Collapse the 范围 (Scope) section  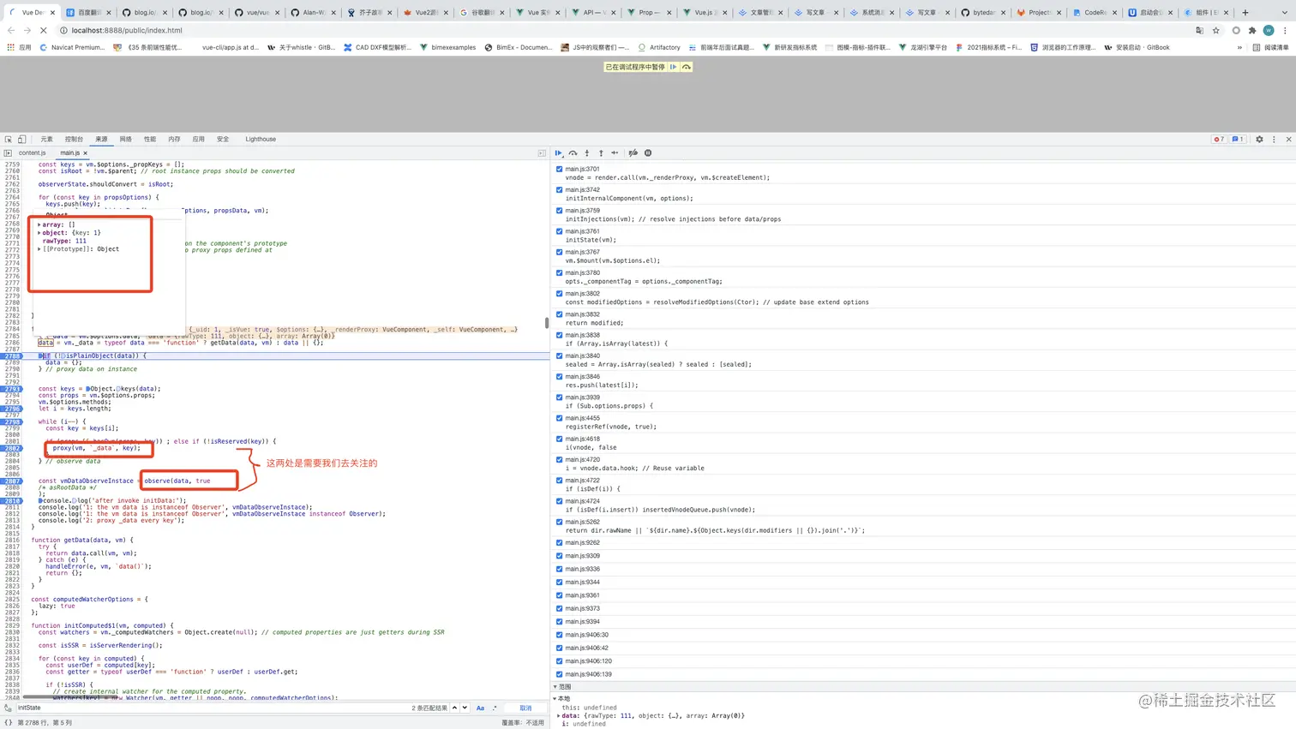[x=555, y=687]
